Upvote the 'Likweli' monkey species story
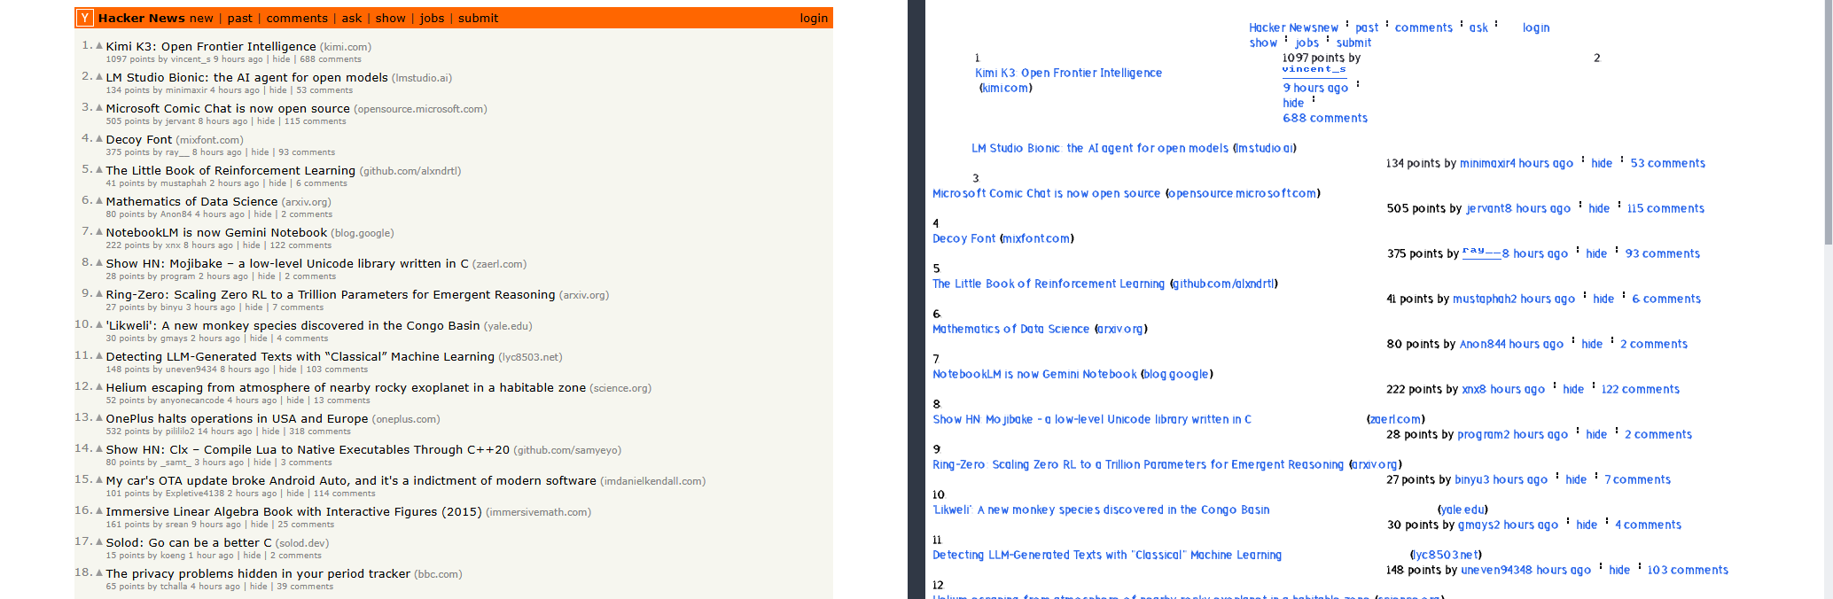The height and width of the screenshot is (599, 1833). pos(99,324)
